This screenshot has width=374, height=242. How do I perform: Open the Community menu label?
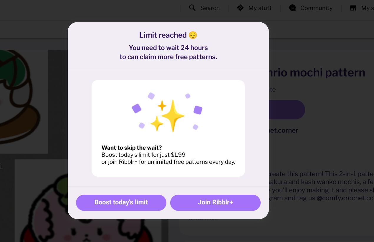coord(316,8)
